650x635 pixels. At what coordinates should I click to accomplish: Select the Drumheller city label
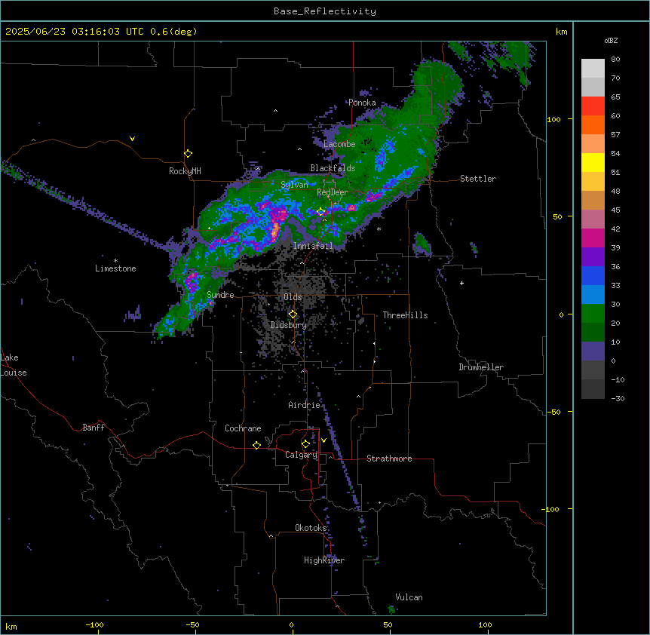tap(481, 367)
